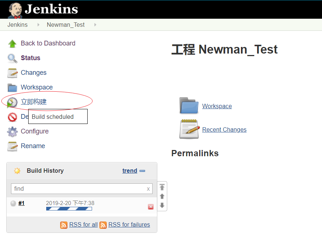Viewport: 322px width, 238px height.
Task: Click the gear Configure icon
Action: tap(12, 132)
